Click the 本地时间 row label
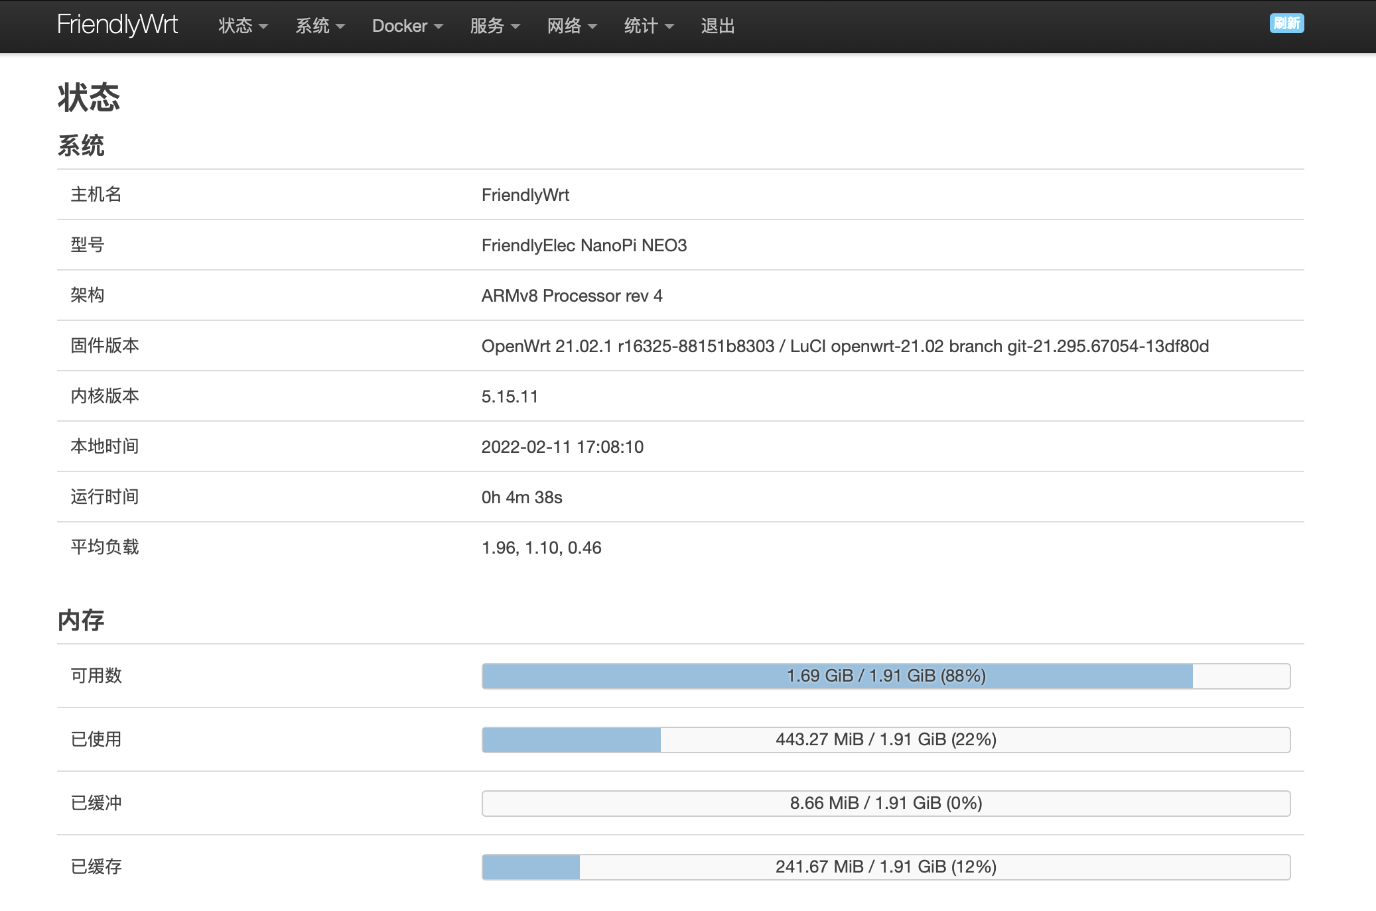The image size is (1376, 911). coord(105,446)
